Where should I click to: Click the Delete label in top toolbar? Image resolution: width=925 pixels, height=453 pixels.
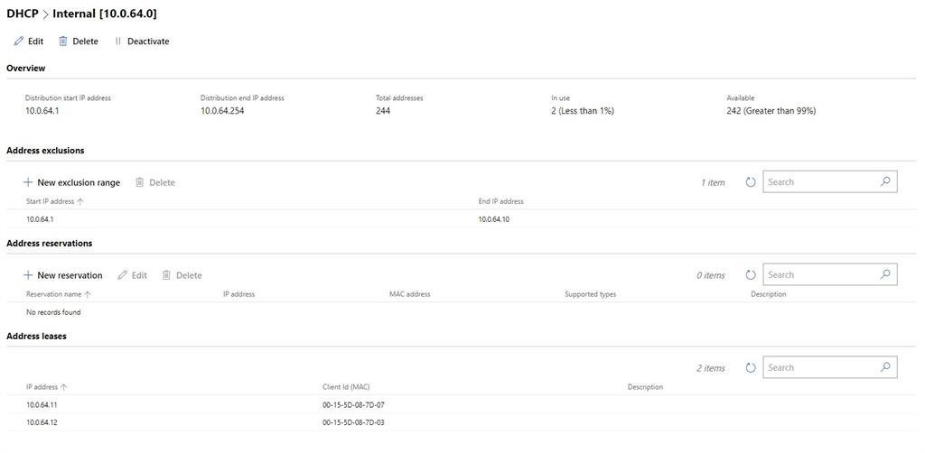coord(86,42)
